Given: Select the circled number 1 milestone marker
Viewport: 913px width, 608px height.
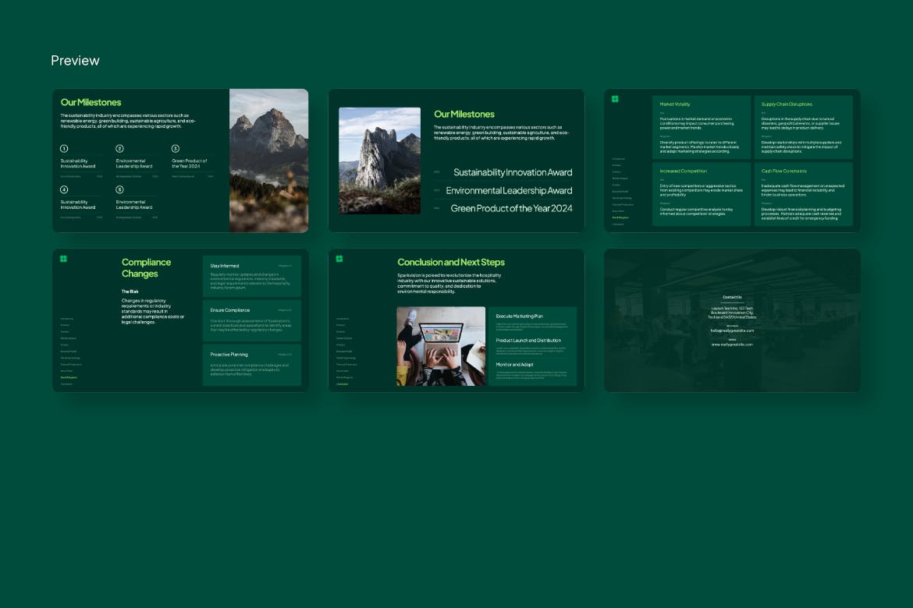Looking at the screenshot, I should (x=64, y=148).
